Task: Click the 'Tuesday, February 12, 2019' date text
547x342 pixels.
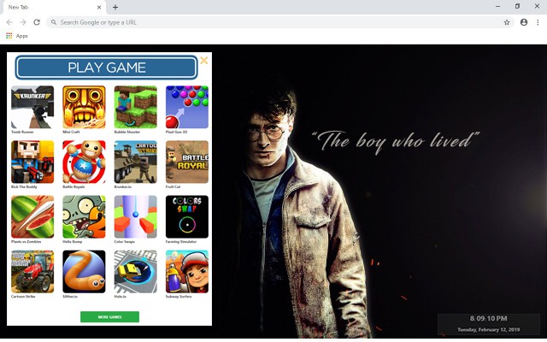Action: pos(488,329)
